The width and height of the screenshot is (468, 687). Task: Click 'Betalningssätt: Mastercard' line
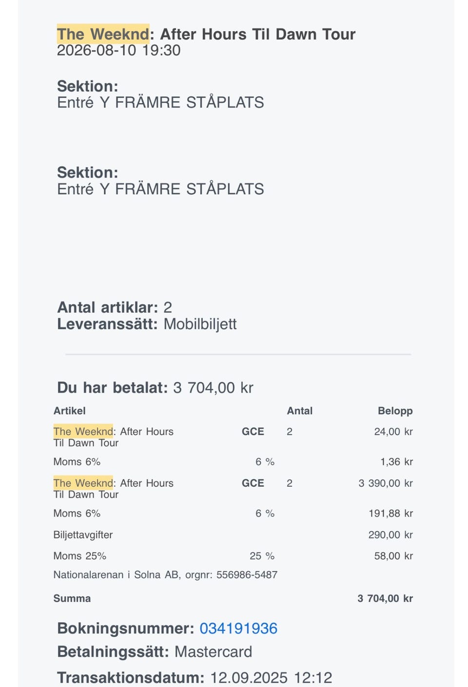click(x=155, y=652)
